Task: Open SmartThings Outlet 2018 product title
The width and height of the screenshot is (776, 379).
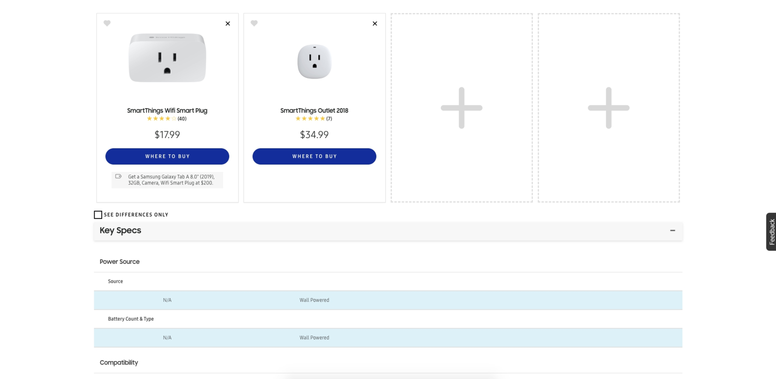Action: 314,110
